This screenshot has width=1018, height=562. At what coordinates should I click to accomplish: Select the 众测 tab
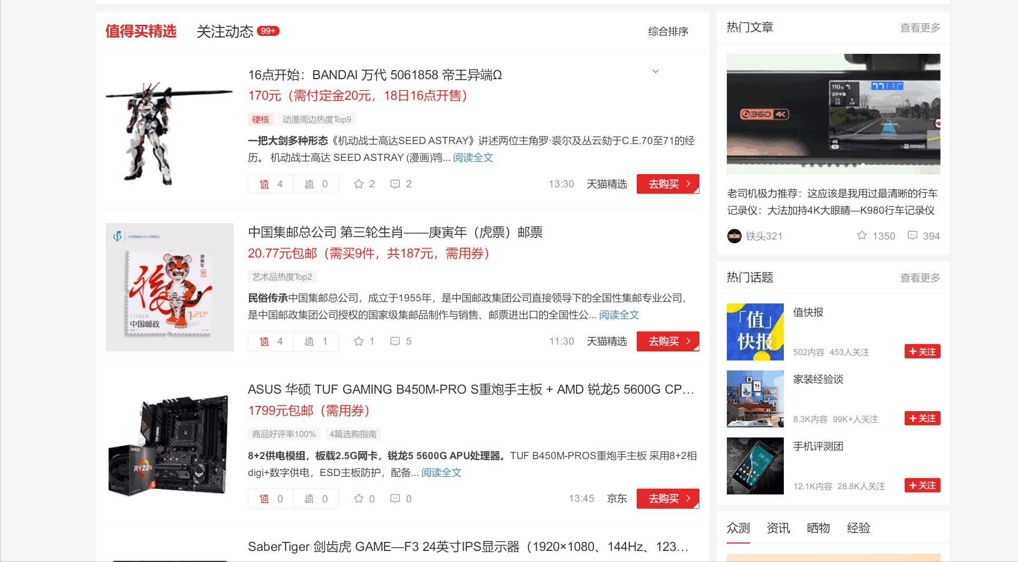[x=738, y=528]
